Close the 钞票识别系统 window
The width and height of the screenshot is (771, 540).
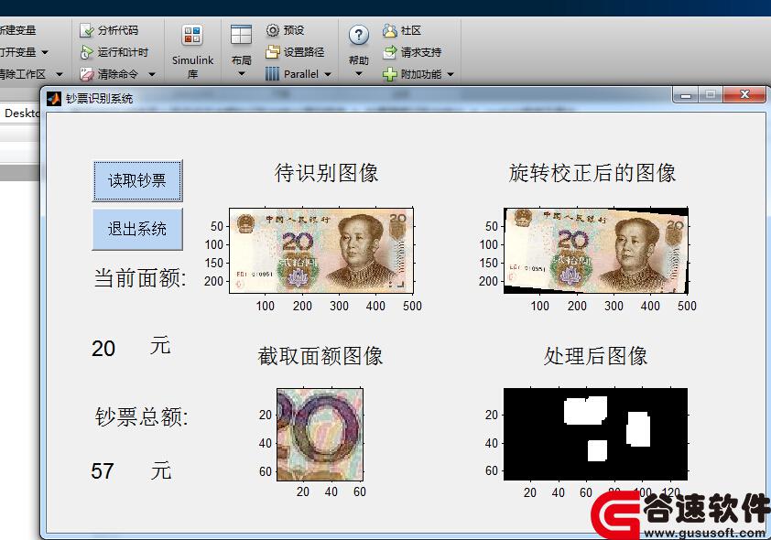coord(744,94)
